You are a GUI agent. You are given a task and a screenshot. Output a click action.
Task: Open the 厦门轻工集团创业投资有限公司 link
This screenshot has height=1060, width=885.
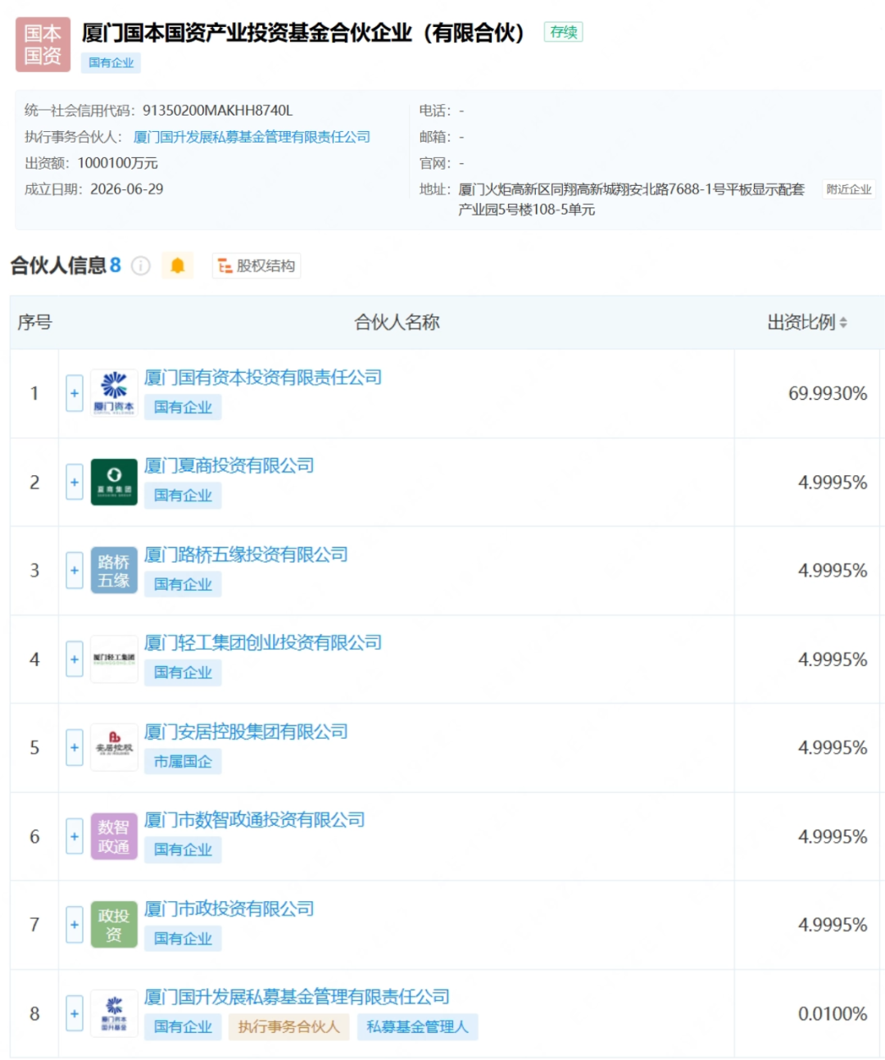tap(263, 643)
